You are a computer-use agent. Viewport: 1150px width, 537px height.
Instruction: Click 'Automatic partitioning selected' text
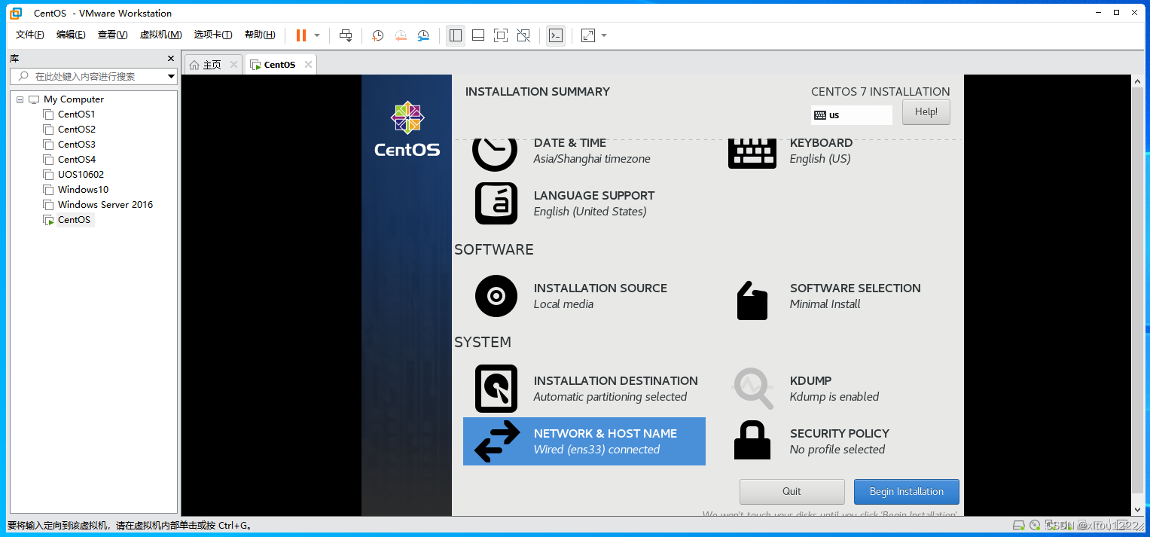pos(610,397)
